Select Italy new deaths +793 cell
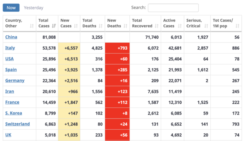 (117, 48)
